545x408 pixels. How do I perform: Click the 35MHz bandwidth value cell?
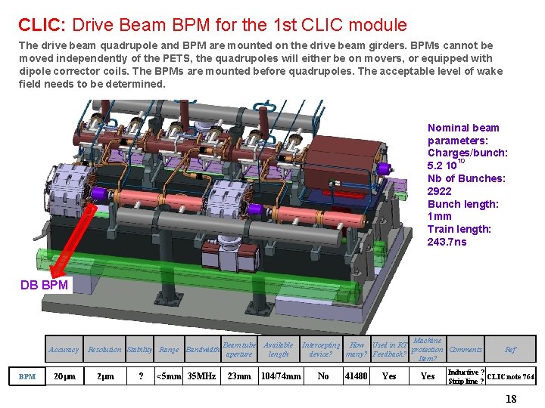[202, 376]
